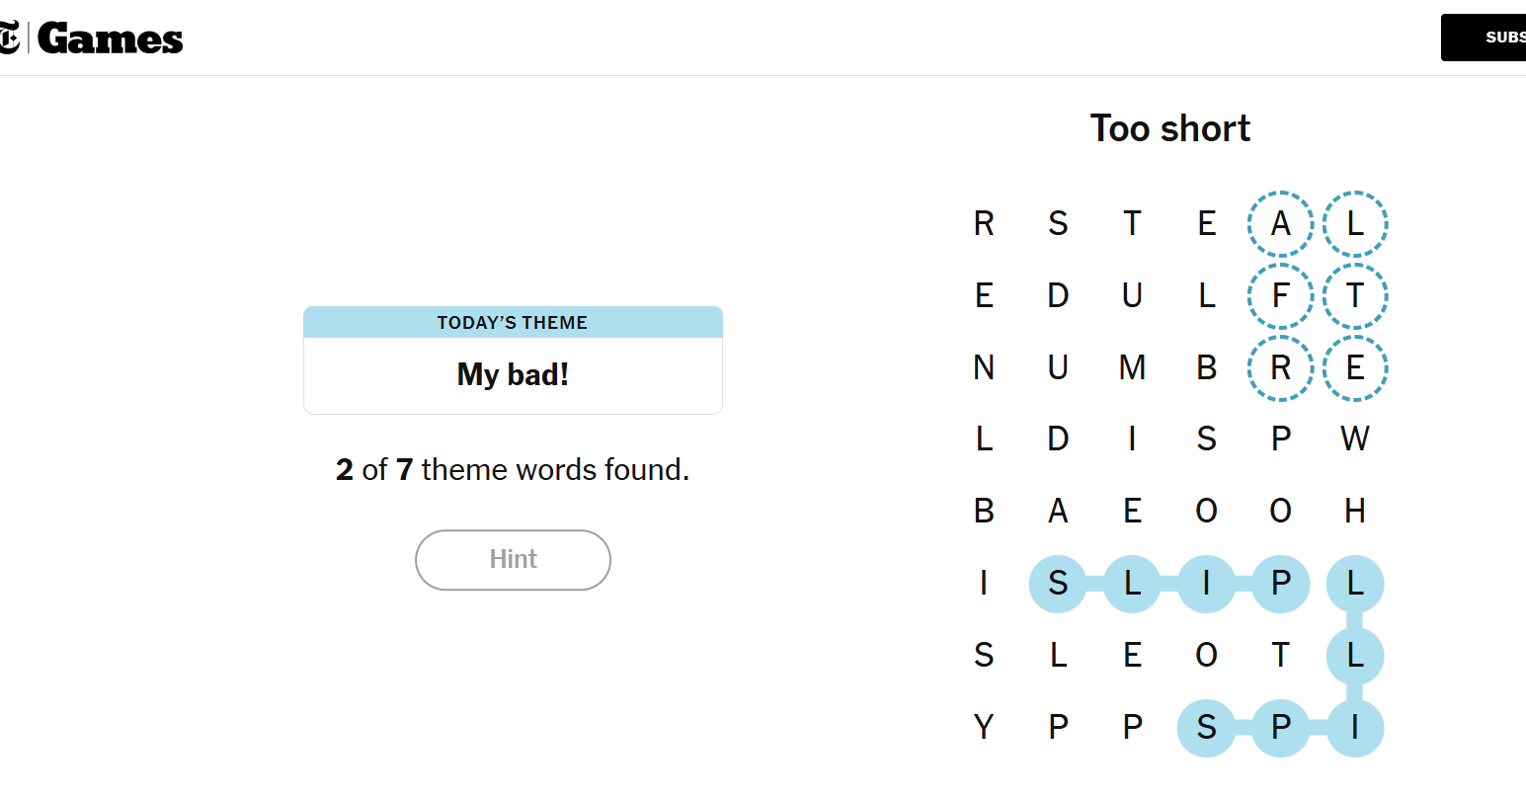Pick the letter N in the grid
The image size is (1526, 798).
tap(984, 367)
